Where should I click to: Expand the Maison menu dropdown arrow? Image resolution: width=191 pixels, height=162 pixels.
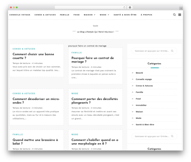(95, 15)
